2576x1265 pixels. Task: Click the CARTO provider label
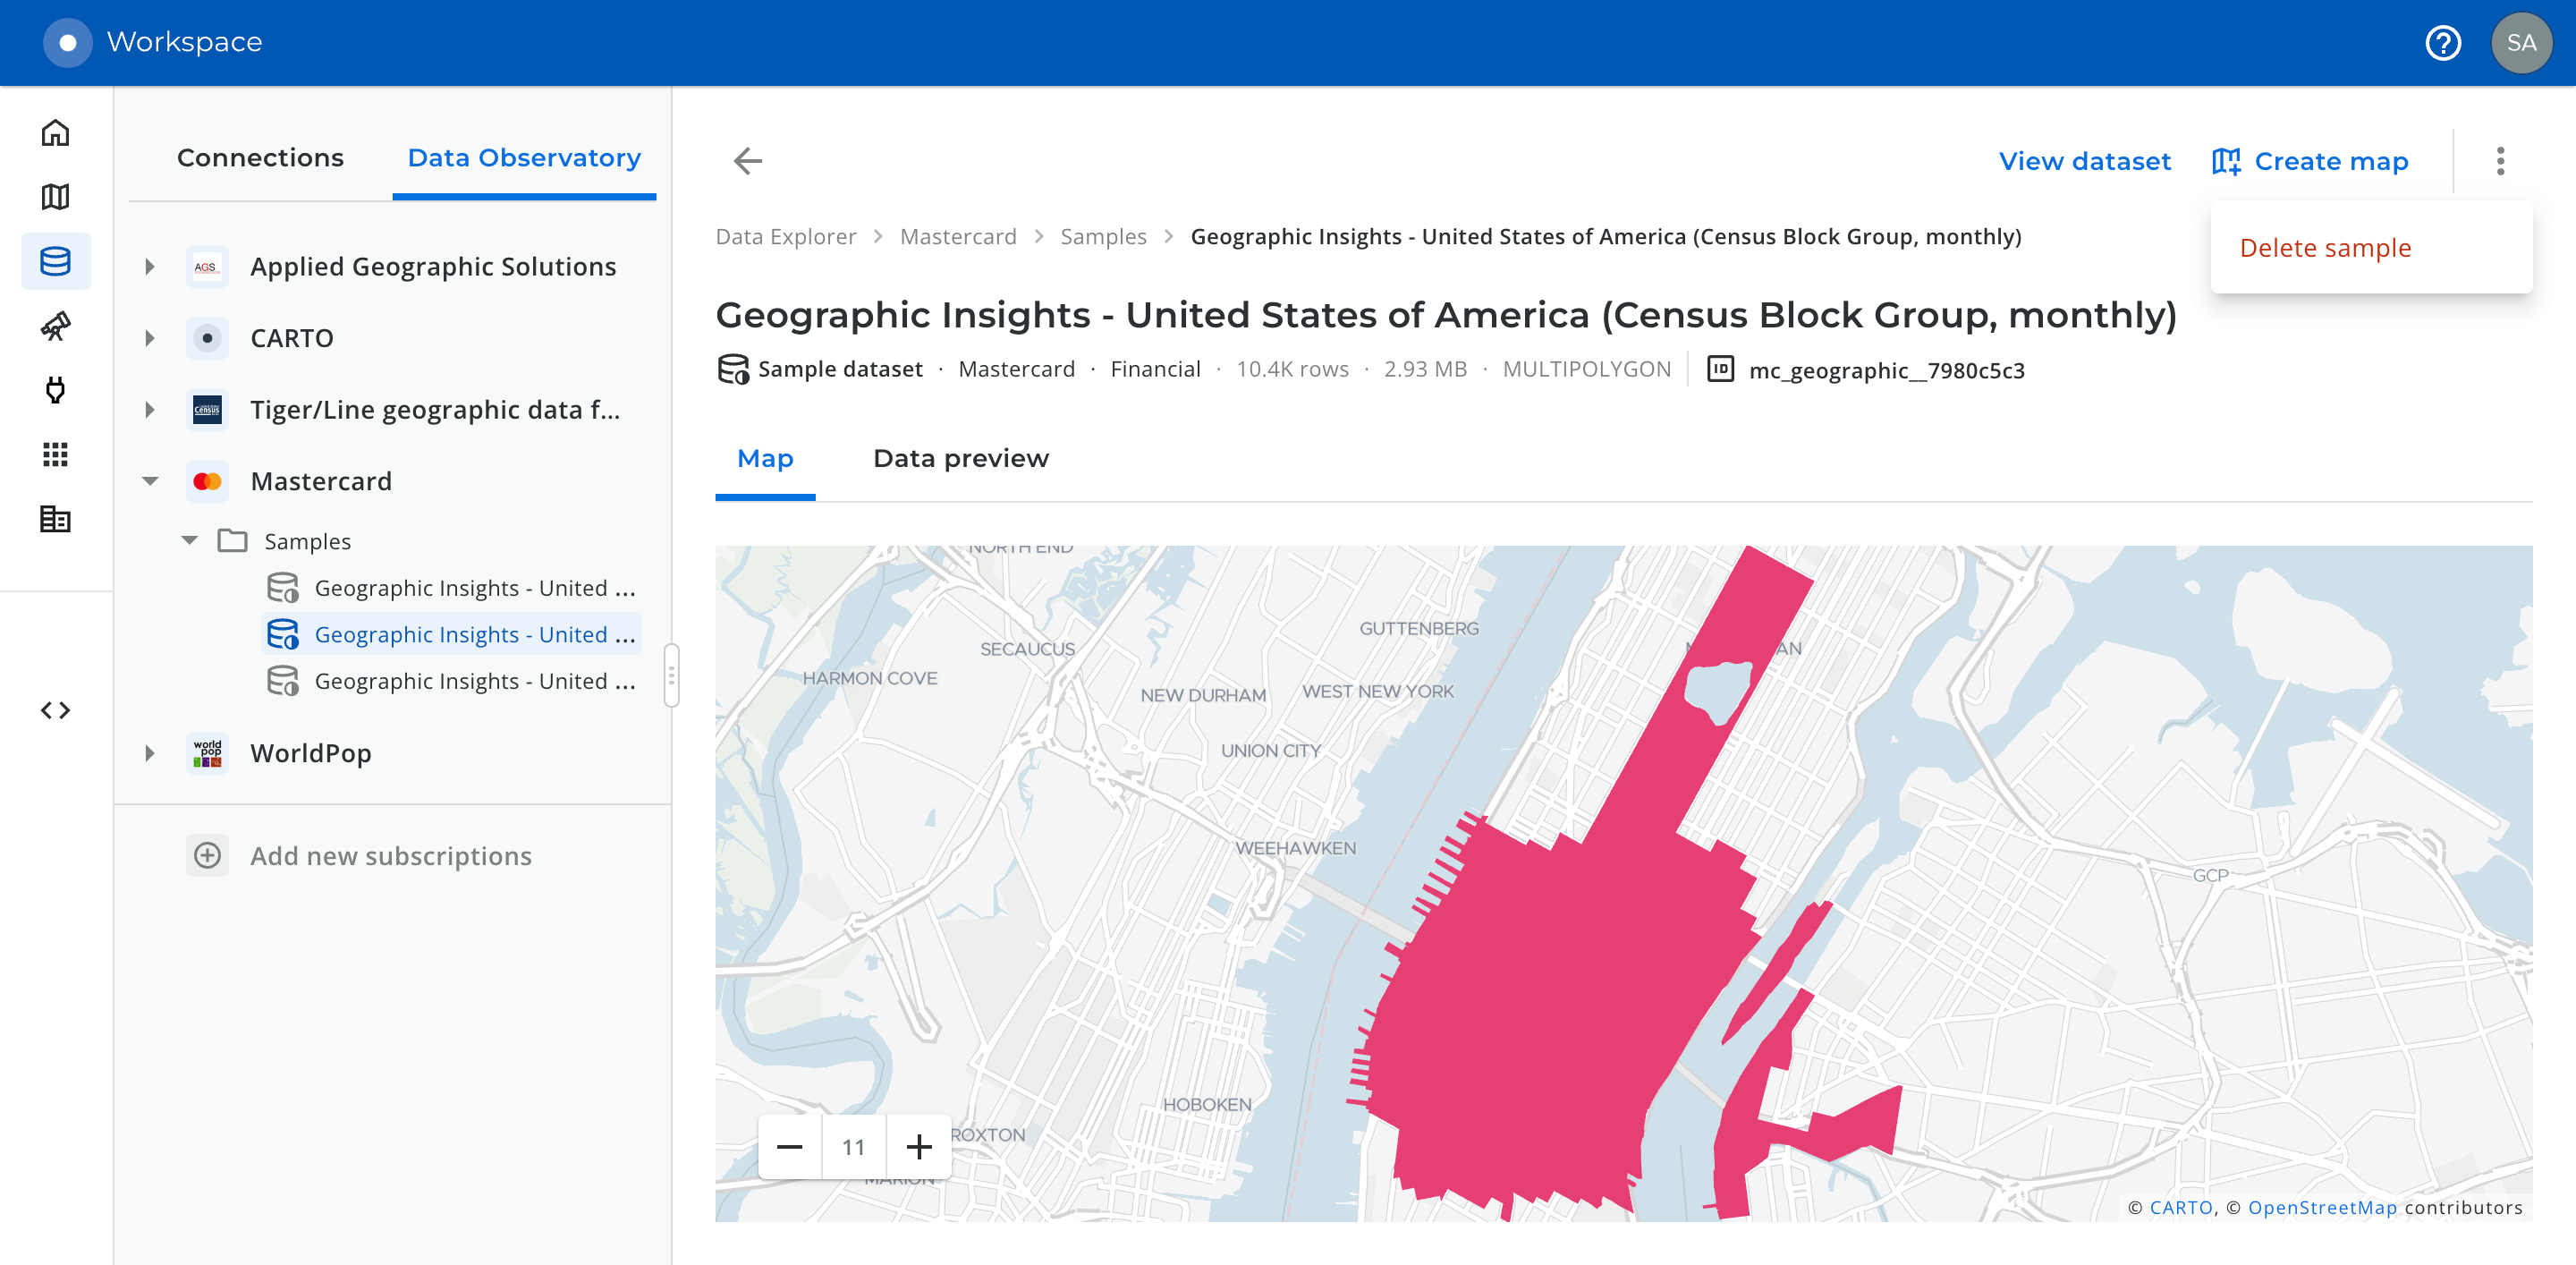click(292, 338)
